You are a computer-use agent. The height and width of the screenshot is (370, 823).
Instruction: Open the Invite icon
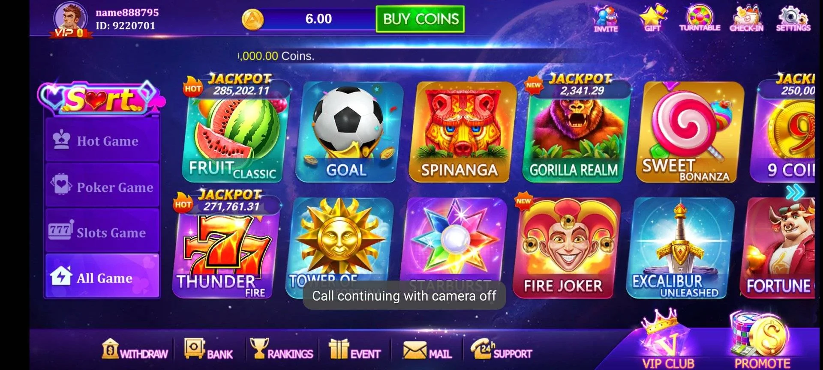pos(606,19)
